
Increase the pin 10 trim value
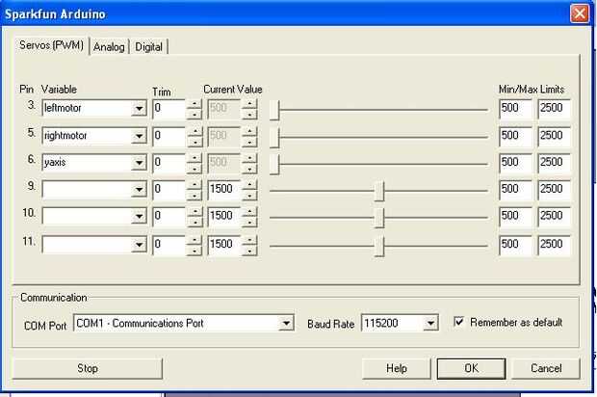195,211
